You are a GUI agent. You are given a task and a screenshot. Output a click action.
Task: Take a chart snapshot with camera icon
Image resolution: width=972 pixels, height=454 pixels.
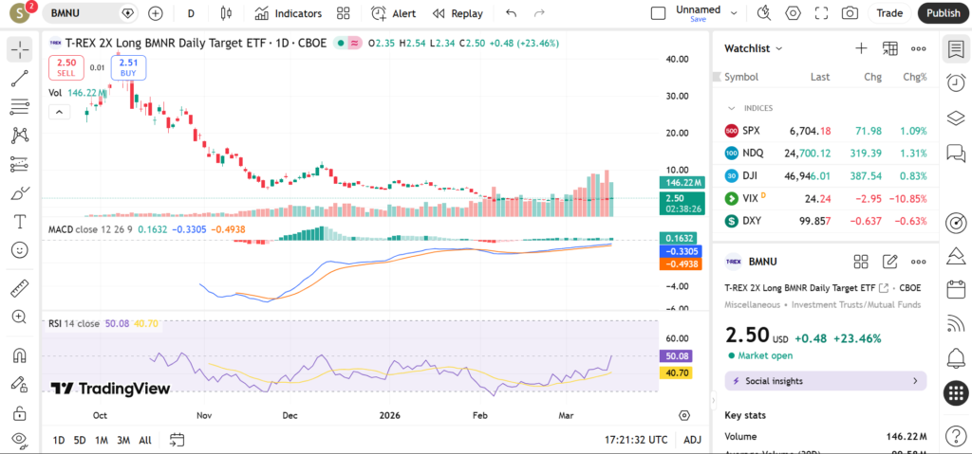pyautogui.click(x=850, y=13)
